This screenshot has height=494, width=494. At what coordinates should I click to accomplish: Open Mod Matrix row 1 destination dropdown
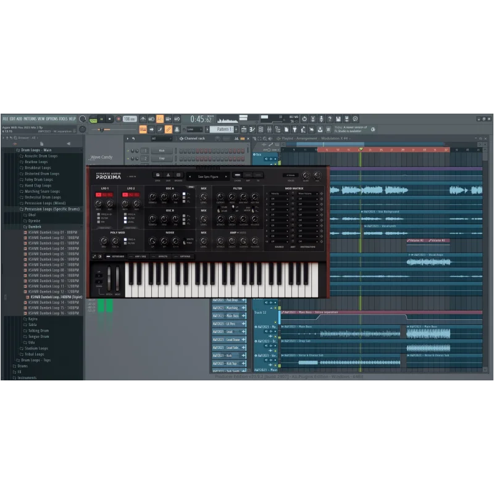pos(308,193)
